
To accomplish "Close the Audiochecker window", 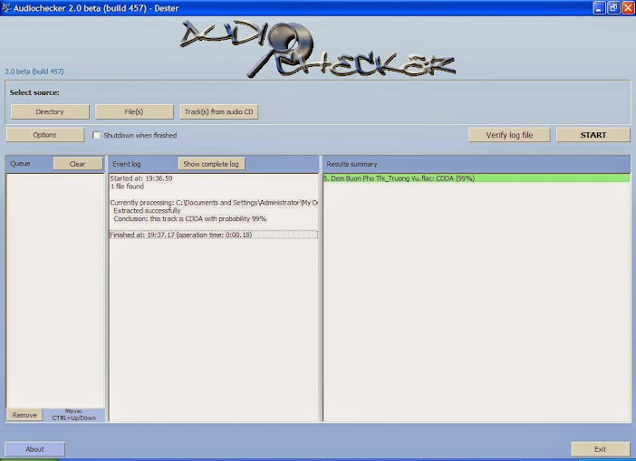I will [628, 8].
